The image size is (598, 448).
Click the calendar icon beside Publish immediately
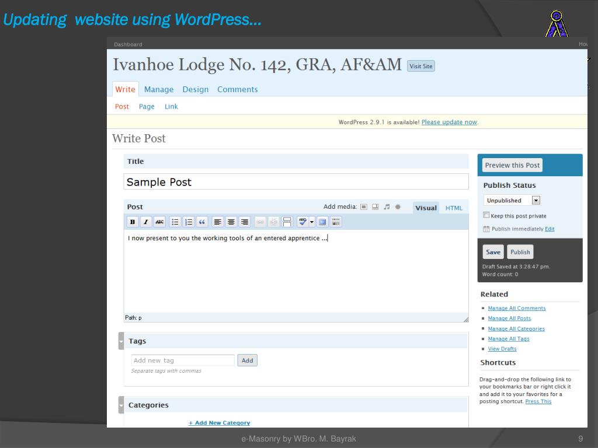pyautogui.click(x=486, y=229)
